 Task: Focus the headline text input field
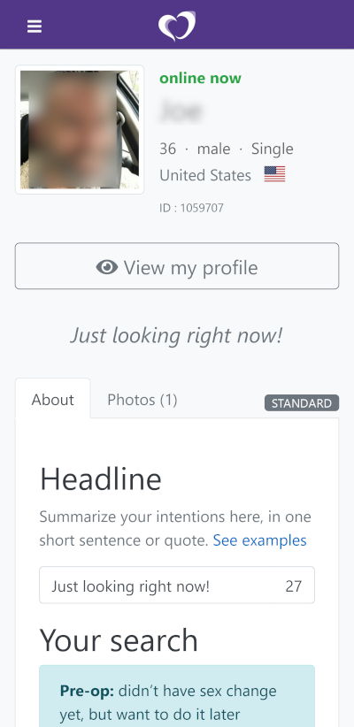177,585
